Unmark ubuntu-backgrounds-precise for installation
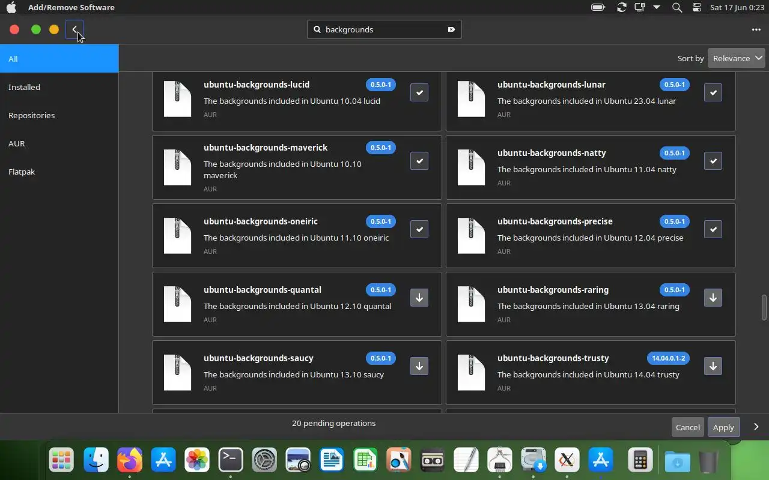The width and height of the screenshot is (769, 480). pos(713,229)
